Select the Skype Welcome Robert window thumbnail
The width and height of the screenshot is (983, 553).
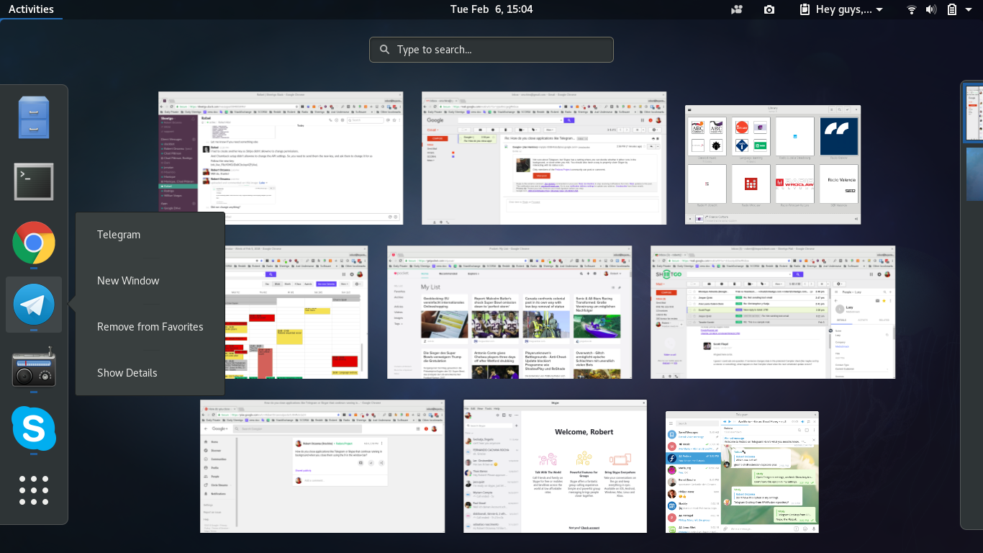tap(555, 466)
